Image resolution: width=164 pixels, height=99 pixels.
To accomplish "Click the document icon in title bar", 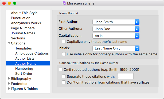I will (x=64, y=3).
